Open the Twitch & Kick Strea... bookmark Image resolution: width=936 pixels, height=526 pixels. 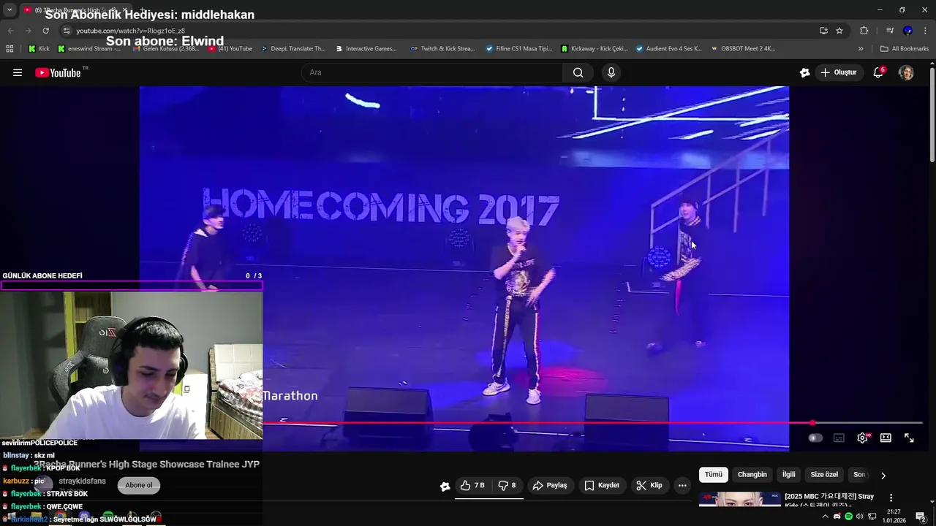coord(443,49)
